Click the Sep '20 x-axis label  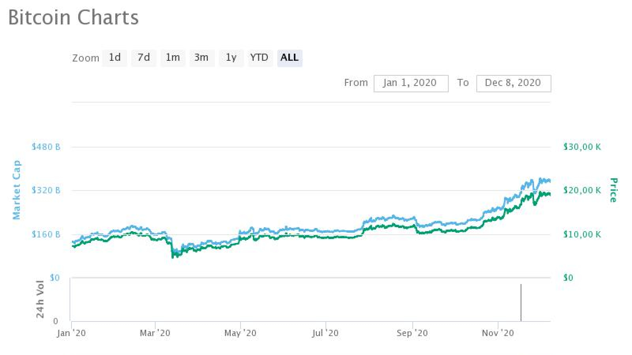(412, 333)
